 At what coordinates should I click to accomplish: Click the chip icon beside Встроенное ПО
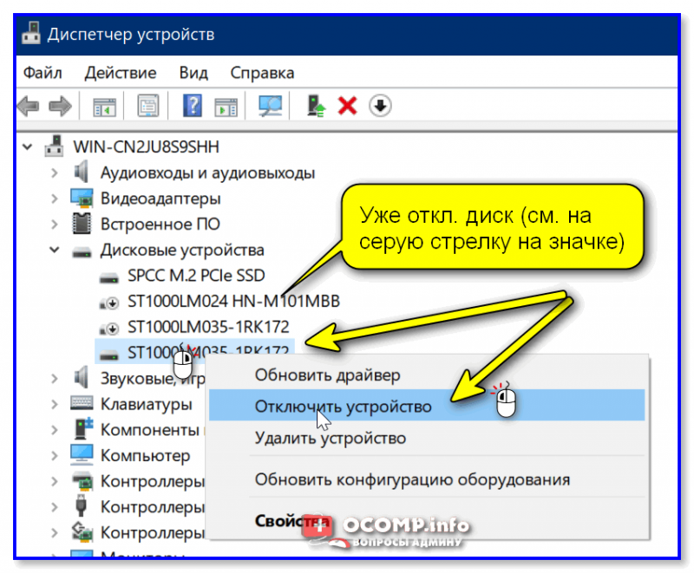(82, 224)
